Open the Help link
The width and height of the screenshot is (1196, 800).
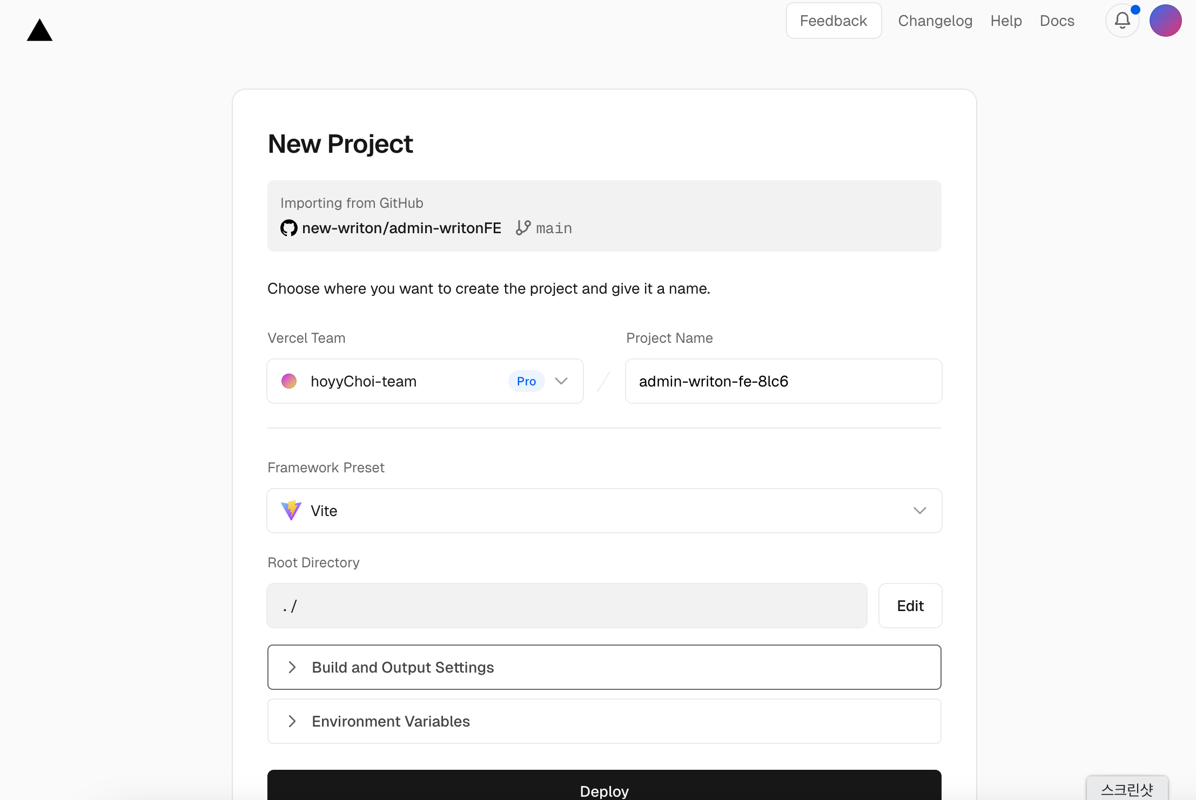click(x=1006, y=21)
